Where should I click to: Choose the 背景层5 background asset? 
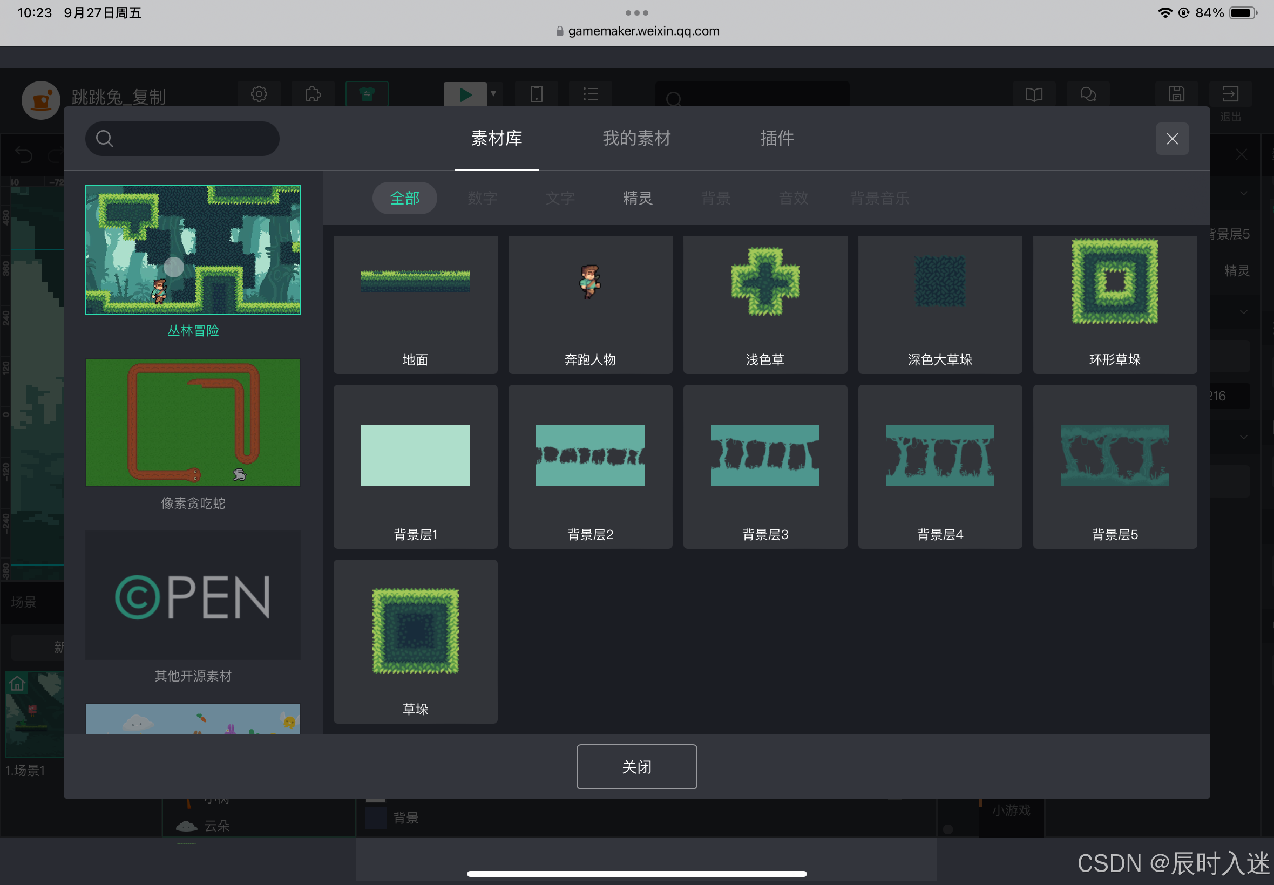[x=1114, y=466]
